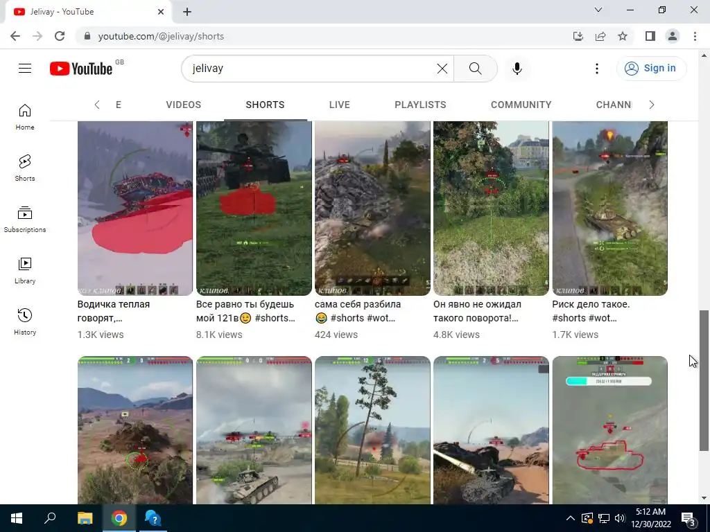Play thumbnail of the 1.3K views short

pos(135,208)
